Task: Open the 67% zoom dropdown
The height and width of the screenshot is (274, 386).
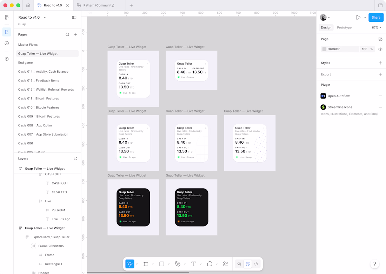Action: pyautogui.click(x=377, y=27)
